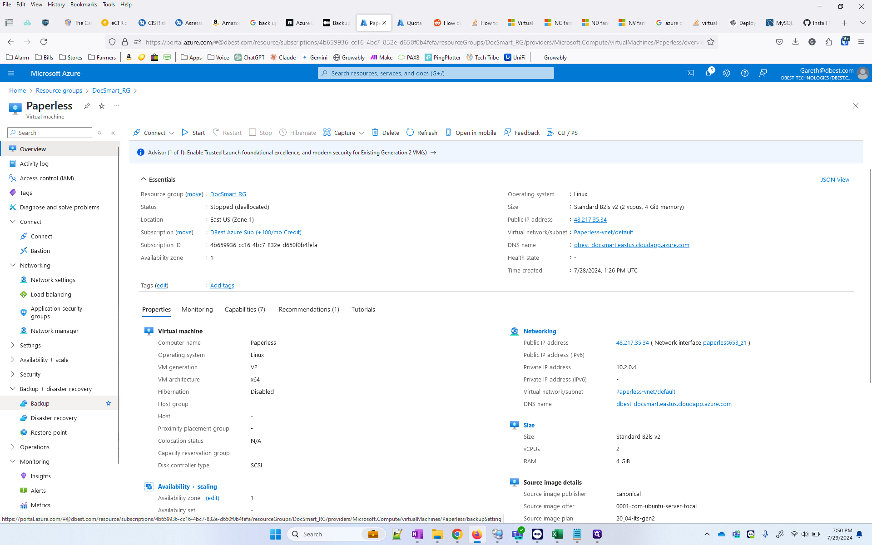Open the History menu
872x545 pixels.
point(56,5)
